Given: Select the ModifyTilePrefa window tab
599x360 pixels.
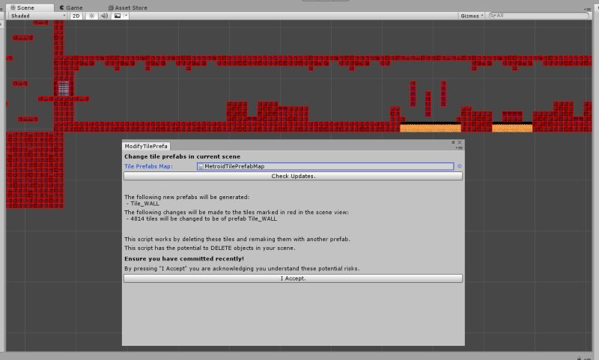Looking at the screenshot, I should (x=146, y=146).
